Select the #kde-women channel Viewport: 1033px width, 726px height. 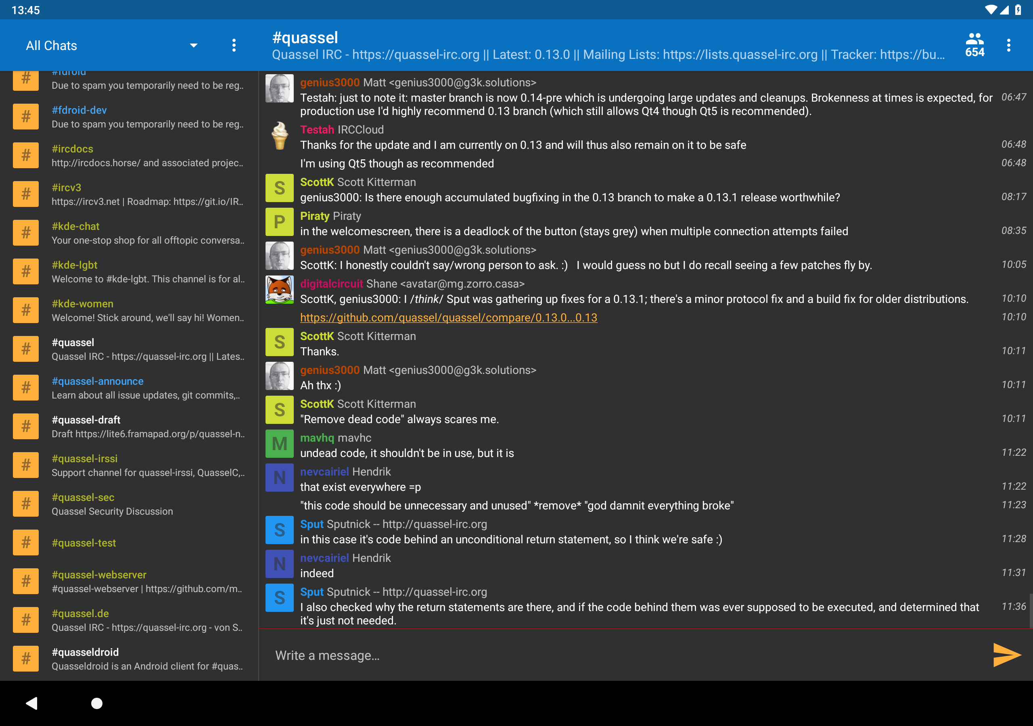pyautogui.click(x=129, y=311)
